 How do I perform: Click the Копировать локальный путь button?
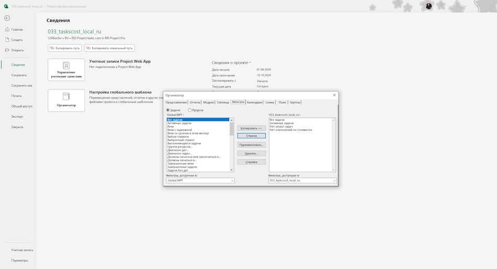(x=109, y=48)
